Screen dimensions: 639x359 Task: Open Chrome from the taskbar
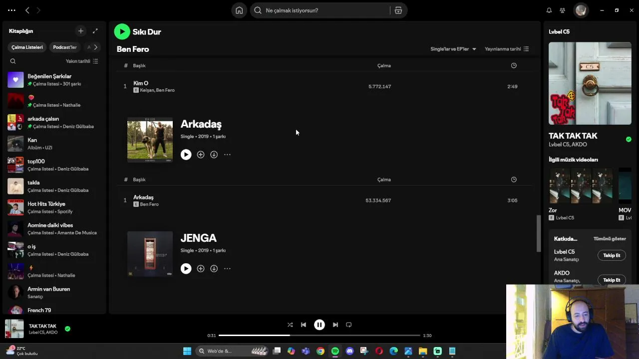coord(320,351)
